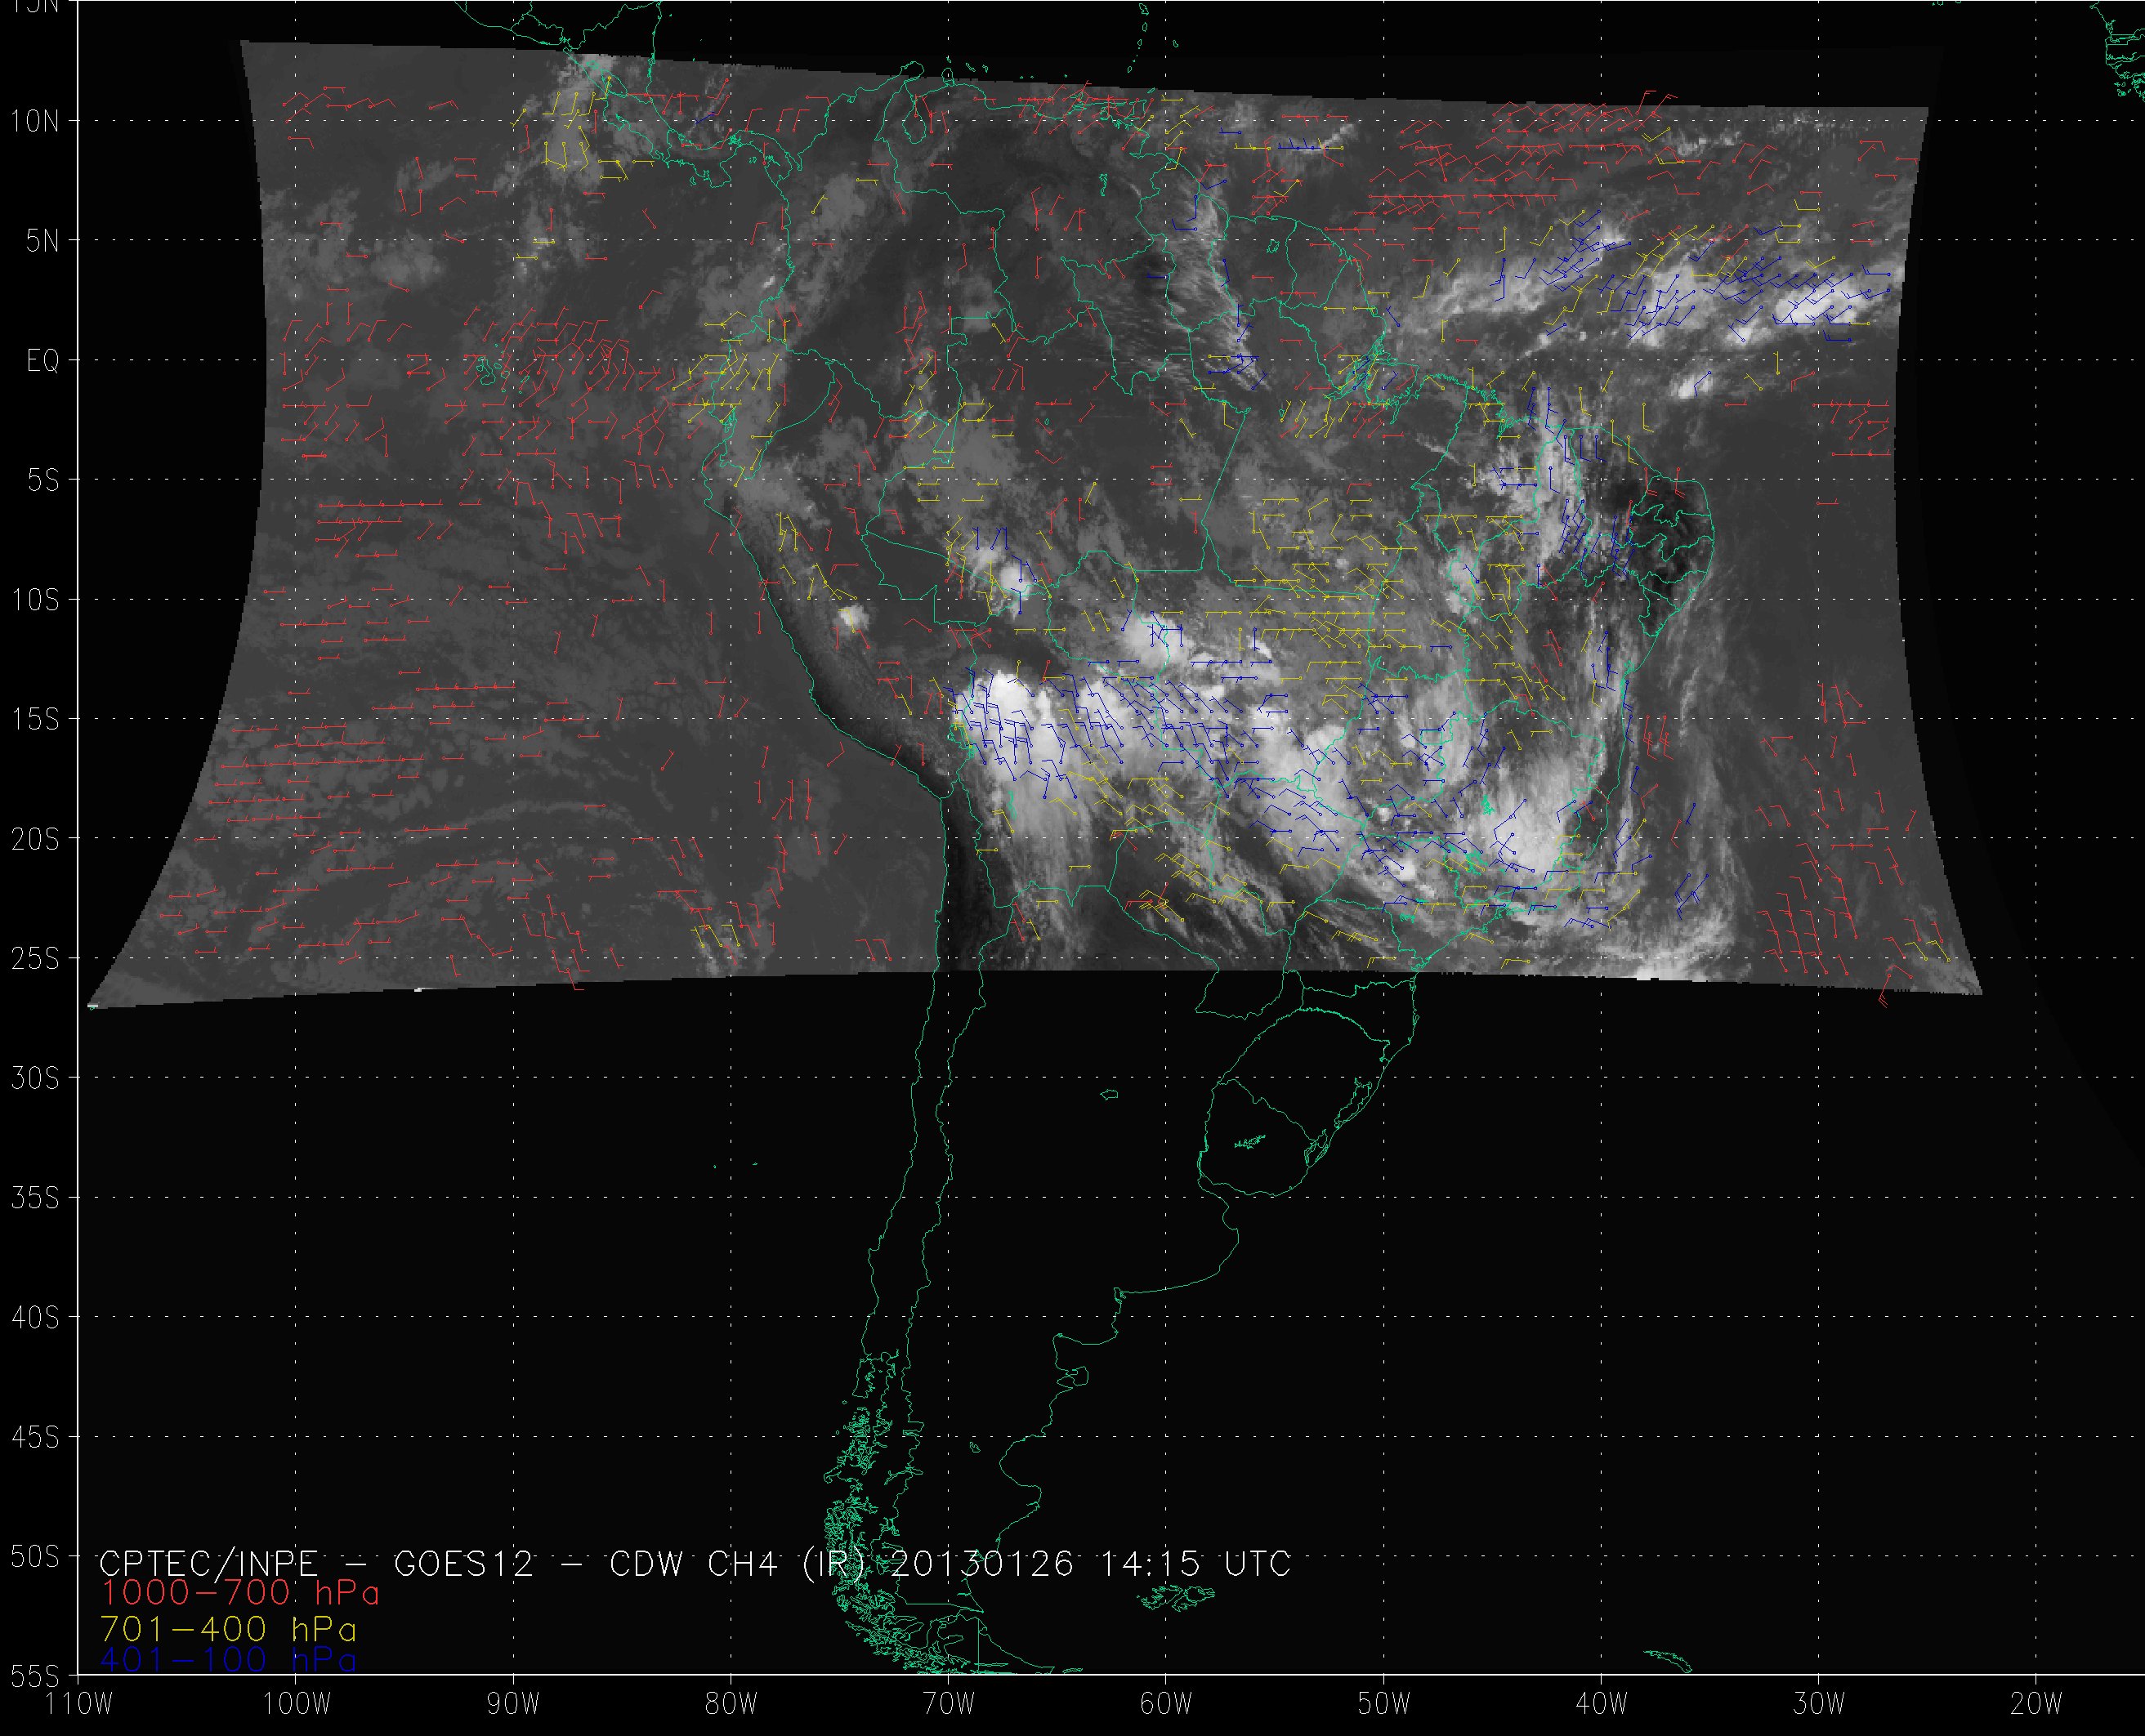Click the CPTEC/INPE title text

(x=208, y=1563)
